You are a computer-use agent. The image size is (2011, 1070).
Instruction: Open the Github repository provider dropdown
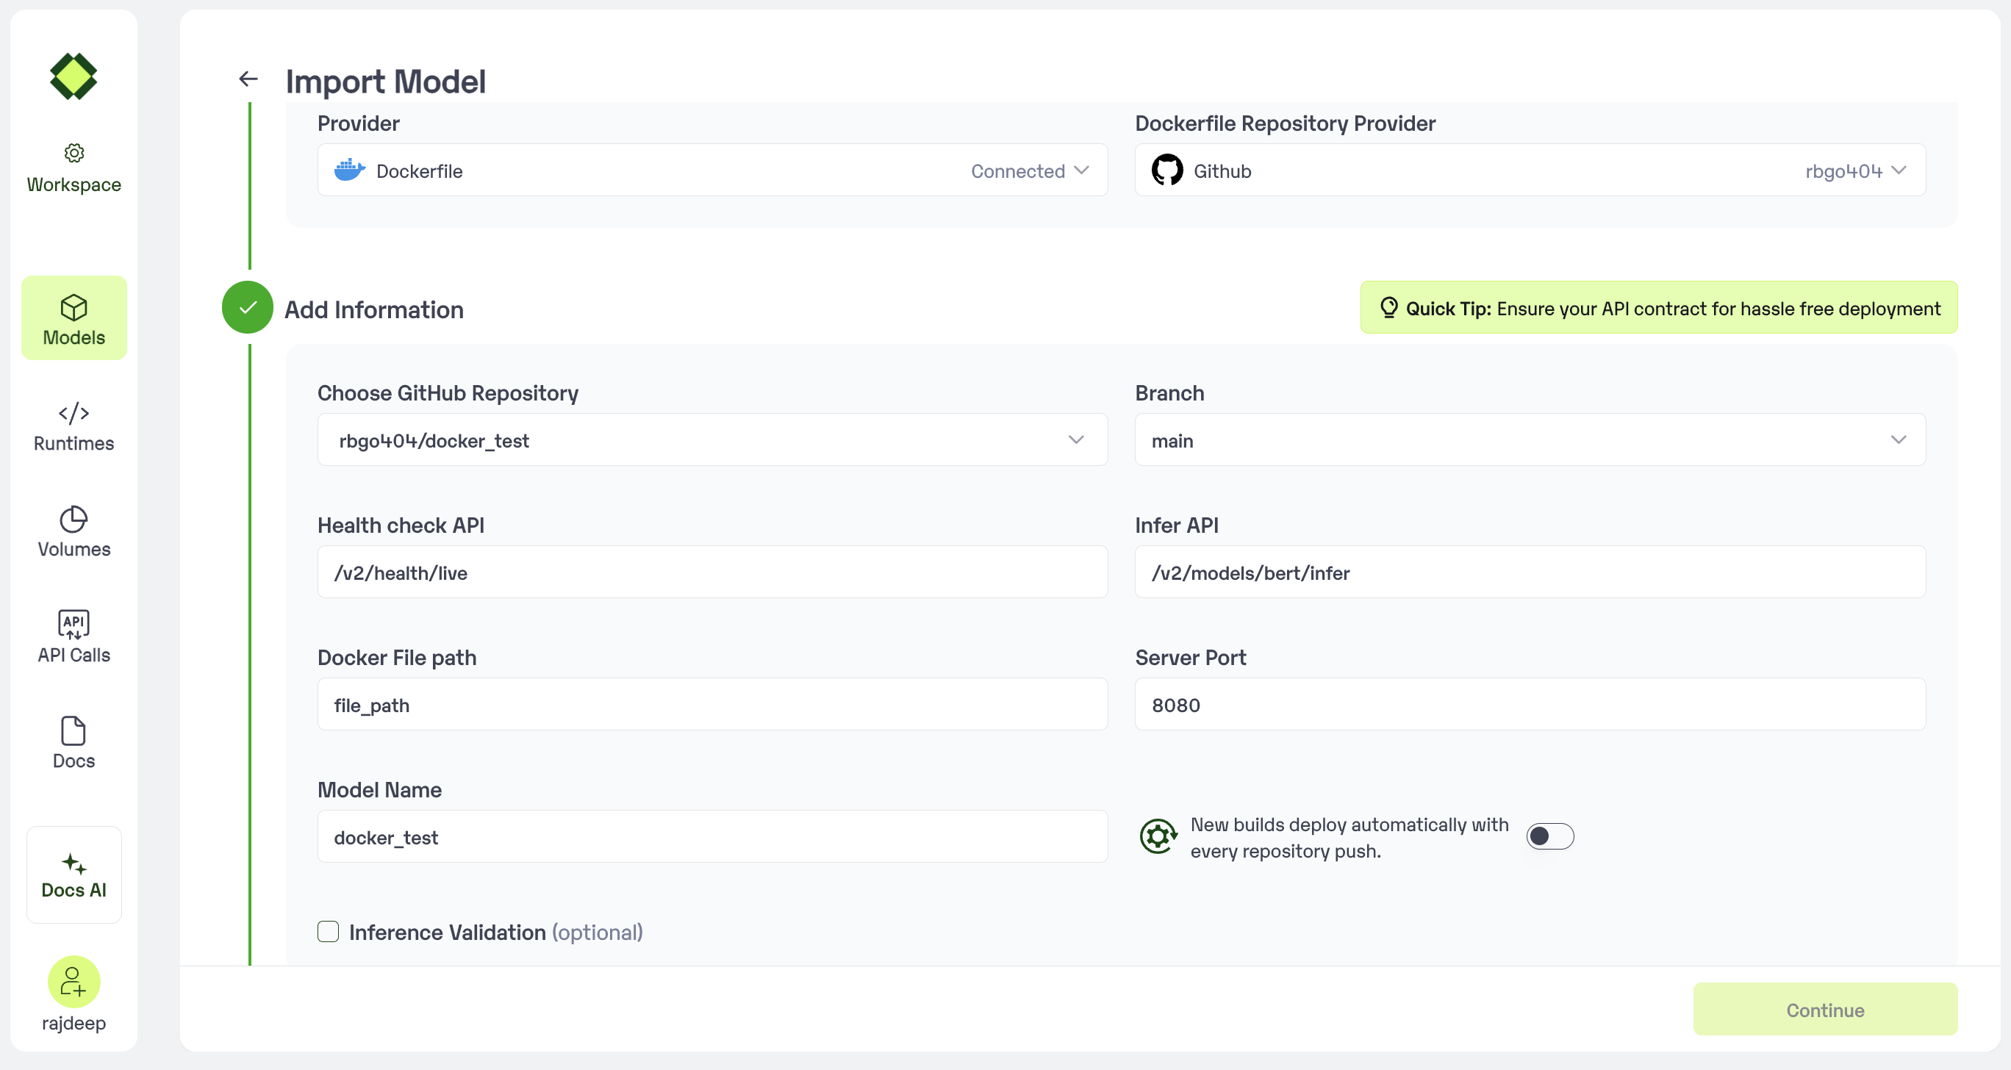coord(1530,170)
